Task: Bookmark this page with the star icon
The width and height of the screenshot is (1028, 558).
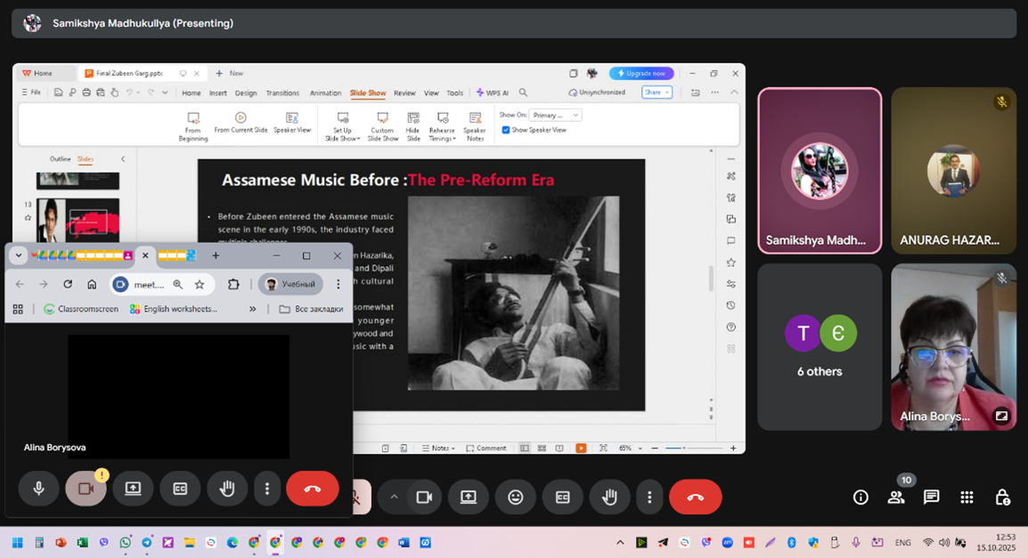Action: [200, 285]
